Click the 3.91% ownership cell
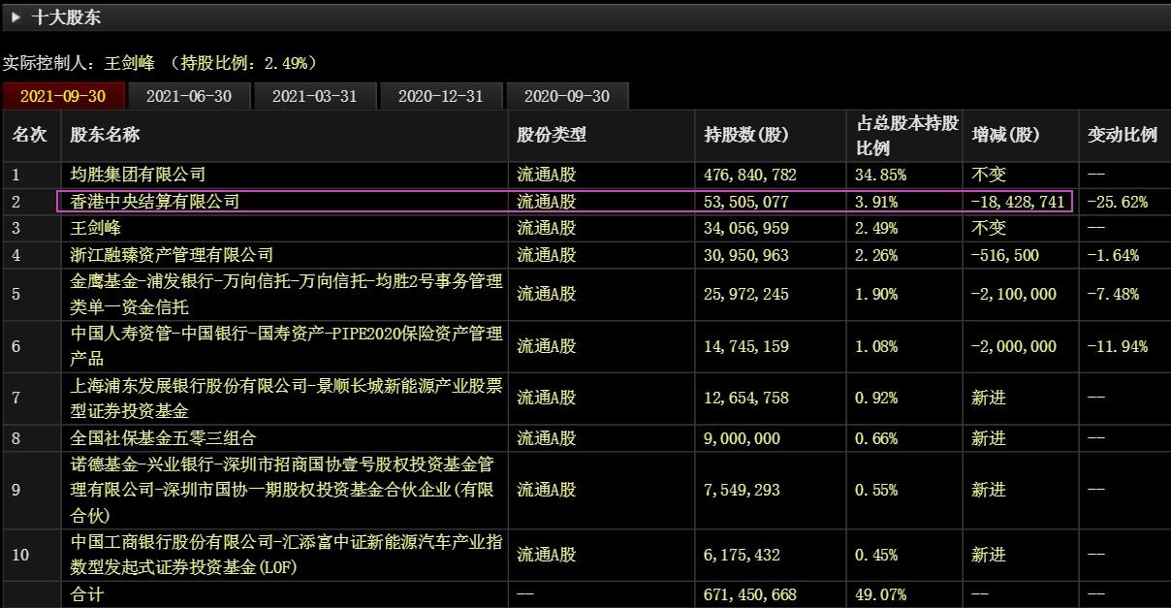Screen dimensions: 1171x608 click(x=877, y=202)
